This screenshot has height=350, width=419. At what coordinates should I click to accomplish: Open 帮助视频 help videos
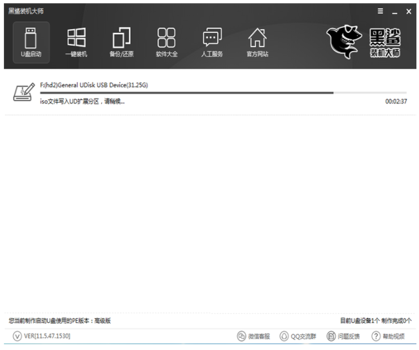click(x=387, y=336)
